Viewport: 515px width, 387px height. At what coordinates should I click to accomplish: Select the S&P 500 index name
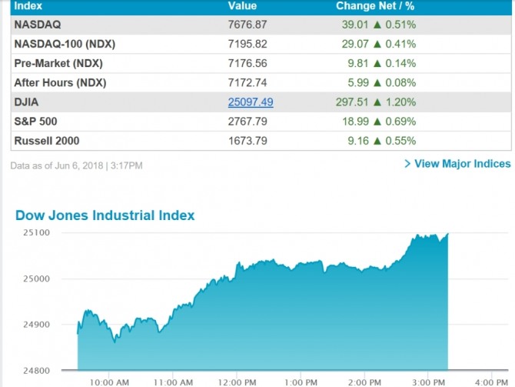click(x=35, y=122)
